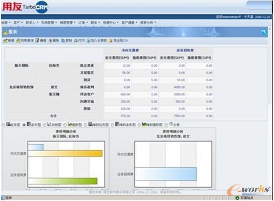
Task: Click the 加入仪表板 add-to-dashboard icon
Action: (x=89, y=41)
